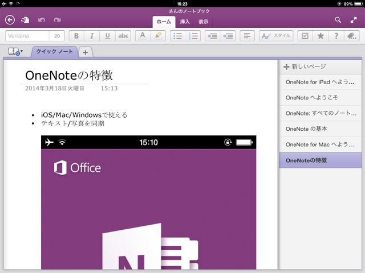Tap the status bar clock 16:23
The image size is (365, 273).
coord(182,4)
